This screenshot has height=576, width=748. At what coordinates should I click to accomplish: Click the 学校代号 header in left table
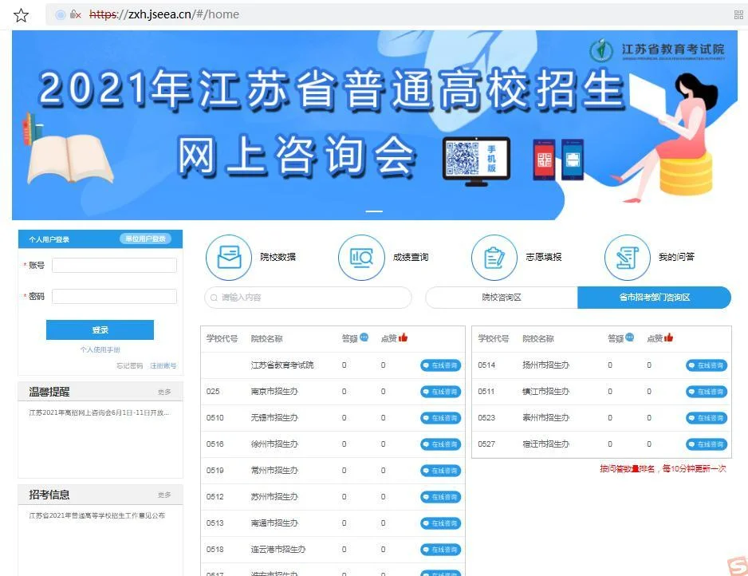tap(222, 338)
